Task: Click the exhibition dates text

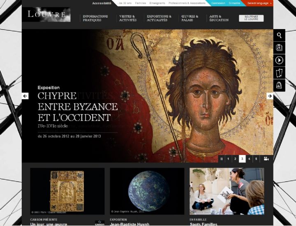Action: click(x=69, y=136)
